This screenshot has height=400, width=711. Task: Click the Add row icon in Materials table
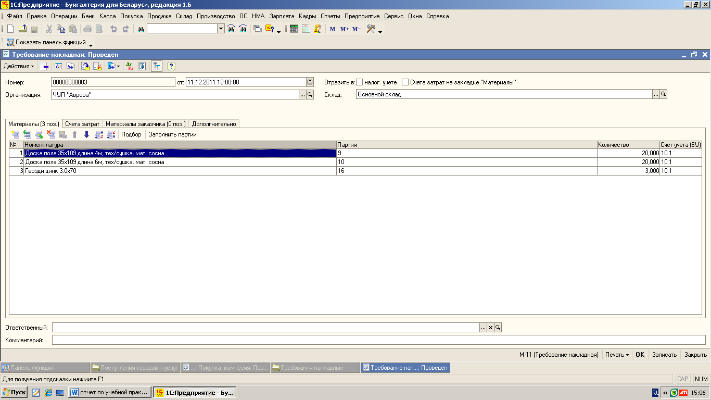(x=15, y=134)
